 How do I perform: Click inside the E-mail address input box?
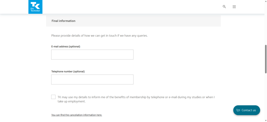92,55
